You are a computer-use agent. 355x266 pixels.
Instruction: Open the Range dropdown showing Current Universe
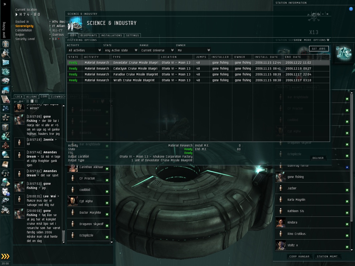pyautogui.click(x=157, y=50)
